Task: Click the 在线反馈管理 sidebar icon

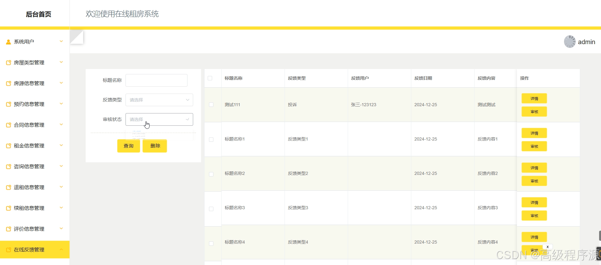Action: pos(9,250)
